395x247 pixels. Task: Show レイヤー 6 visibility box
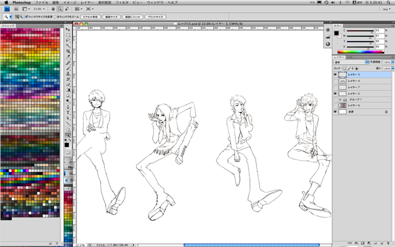click(x=335, y=105)
